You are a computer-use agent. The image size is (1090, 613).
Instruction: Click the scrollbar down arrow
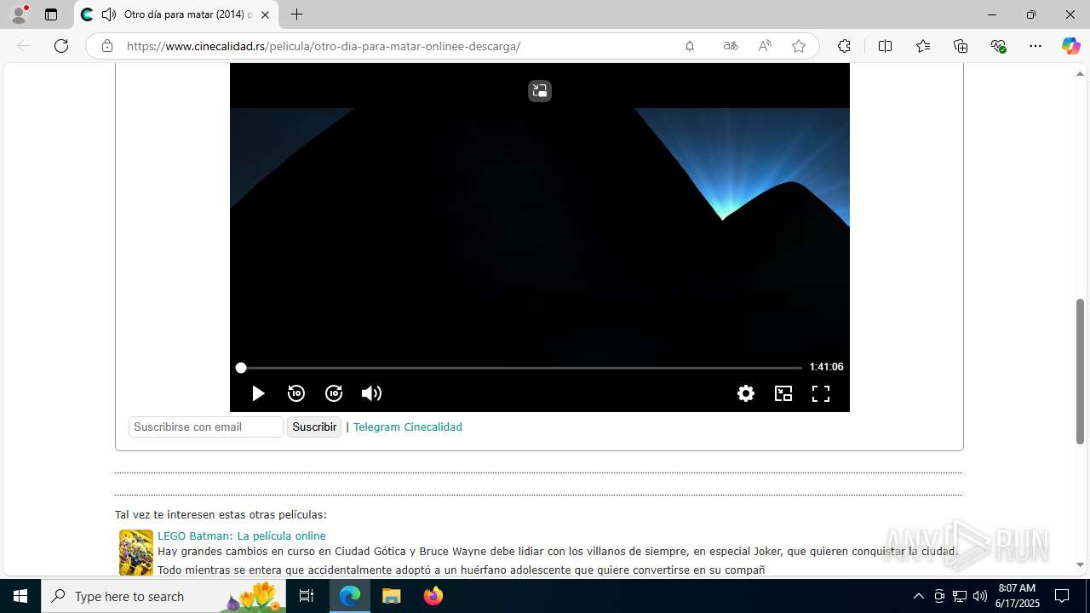(1081, 564)
